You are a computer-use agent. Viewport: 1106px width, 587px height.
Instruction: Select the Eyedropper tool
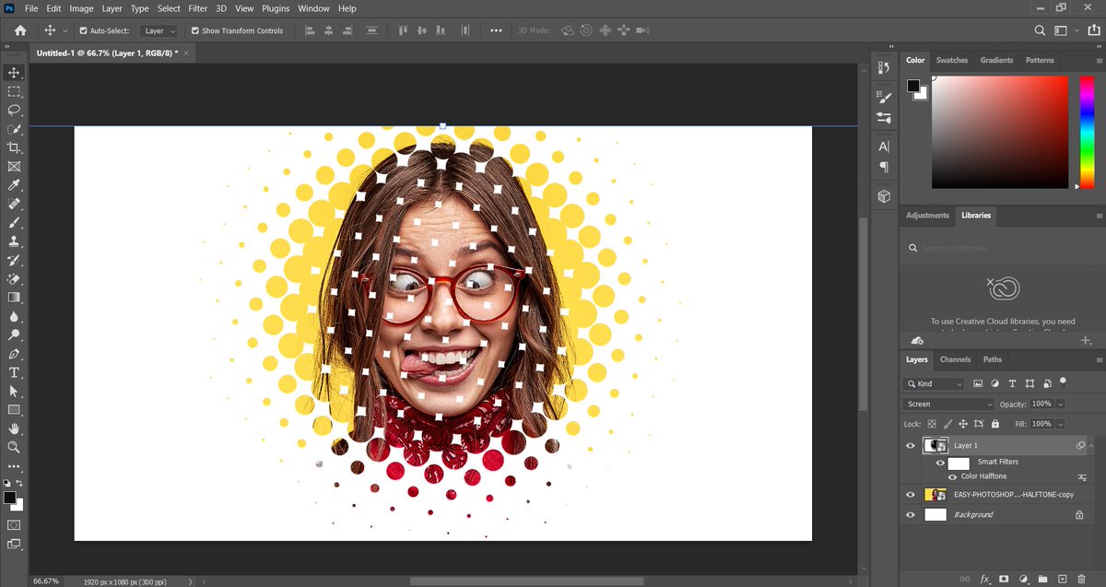[x=14, y=185]
